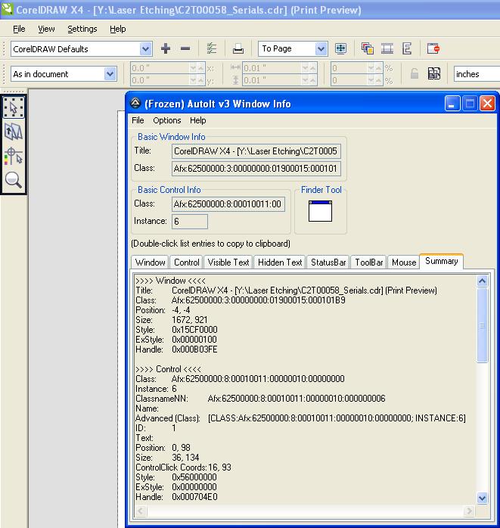The width and height of the screenshot is (500, 528).
Task: Click the Close Print Preview icon
Action: point(433,49)
